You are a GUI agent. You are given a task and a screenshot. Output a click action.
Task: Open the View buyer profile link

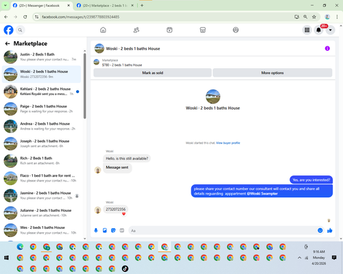(x=228, y=143)
